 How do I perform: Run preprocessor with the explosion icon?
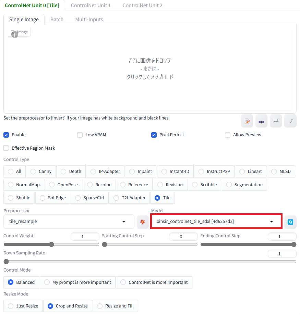click(143, 222)
